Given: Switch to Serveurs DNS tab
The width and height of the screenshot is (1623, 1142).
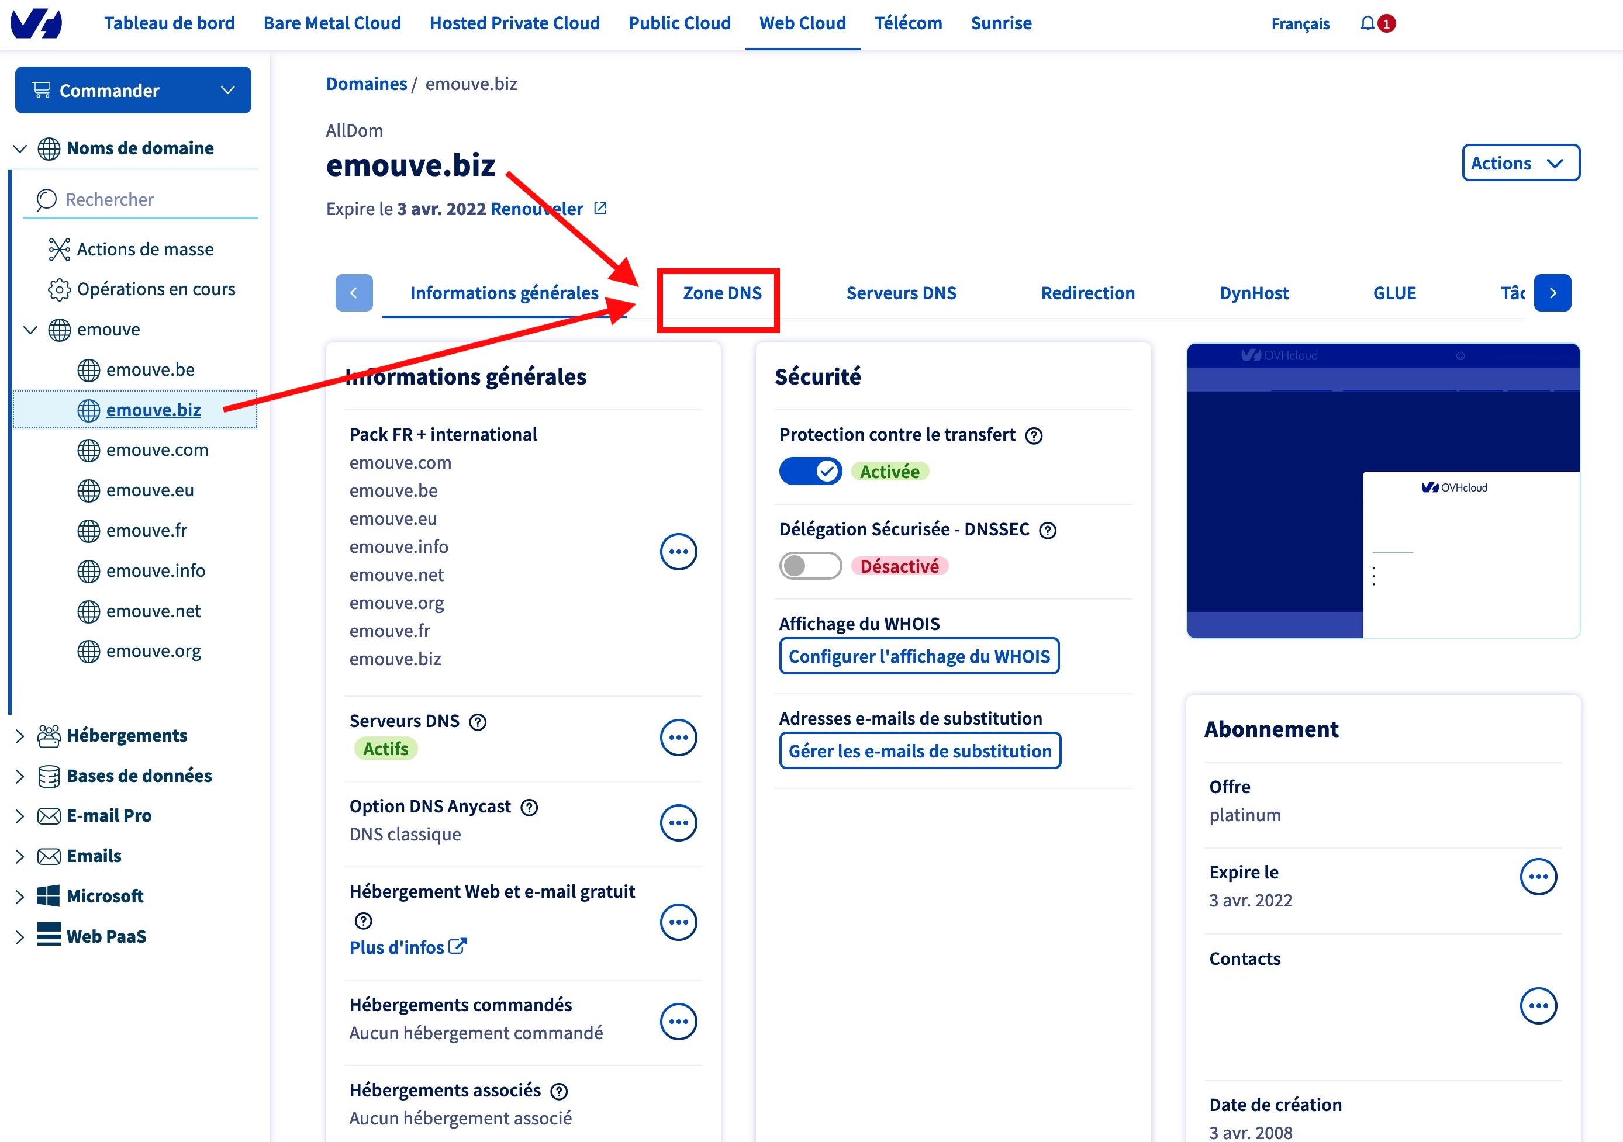Looking at the screenshot, I should point(900,293).
